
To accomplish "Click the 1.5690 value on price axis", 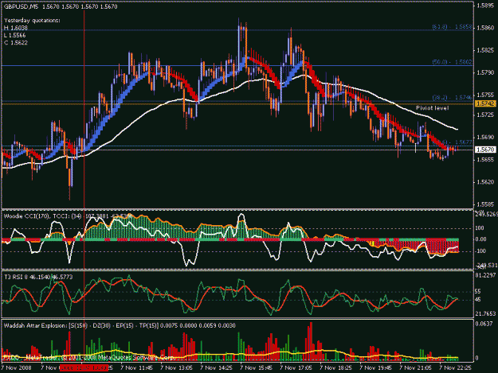I will (485, 138).
